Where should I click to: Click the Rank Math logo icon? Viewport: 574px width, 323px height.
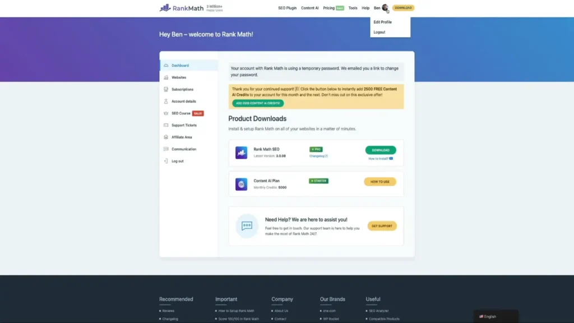click(165, 8)
